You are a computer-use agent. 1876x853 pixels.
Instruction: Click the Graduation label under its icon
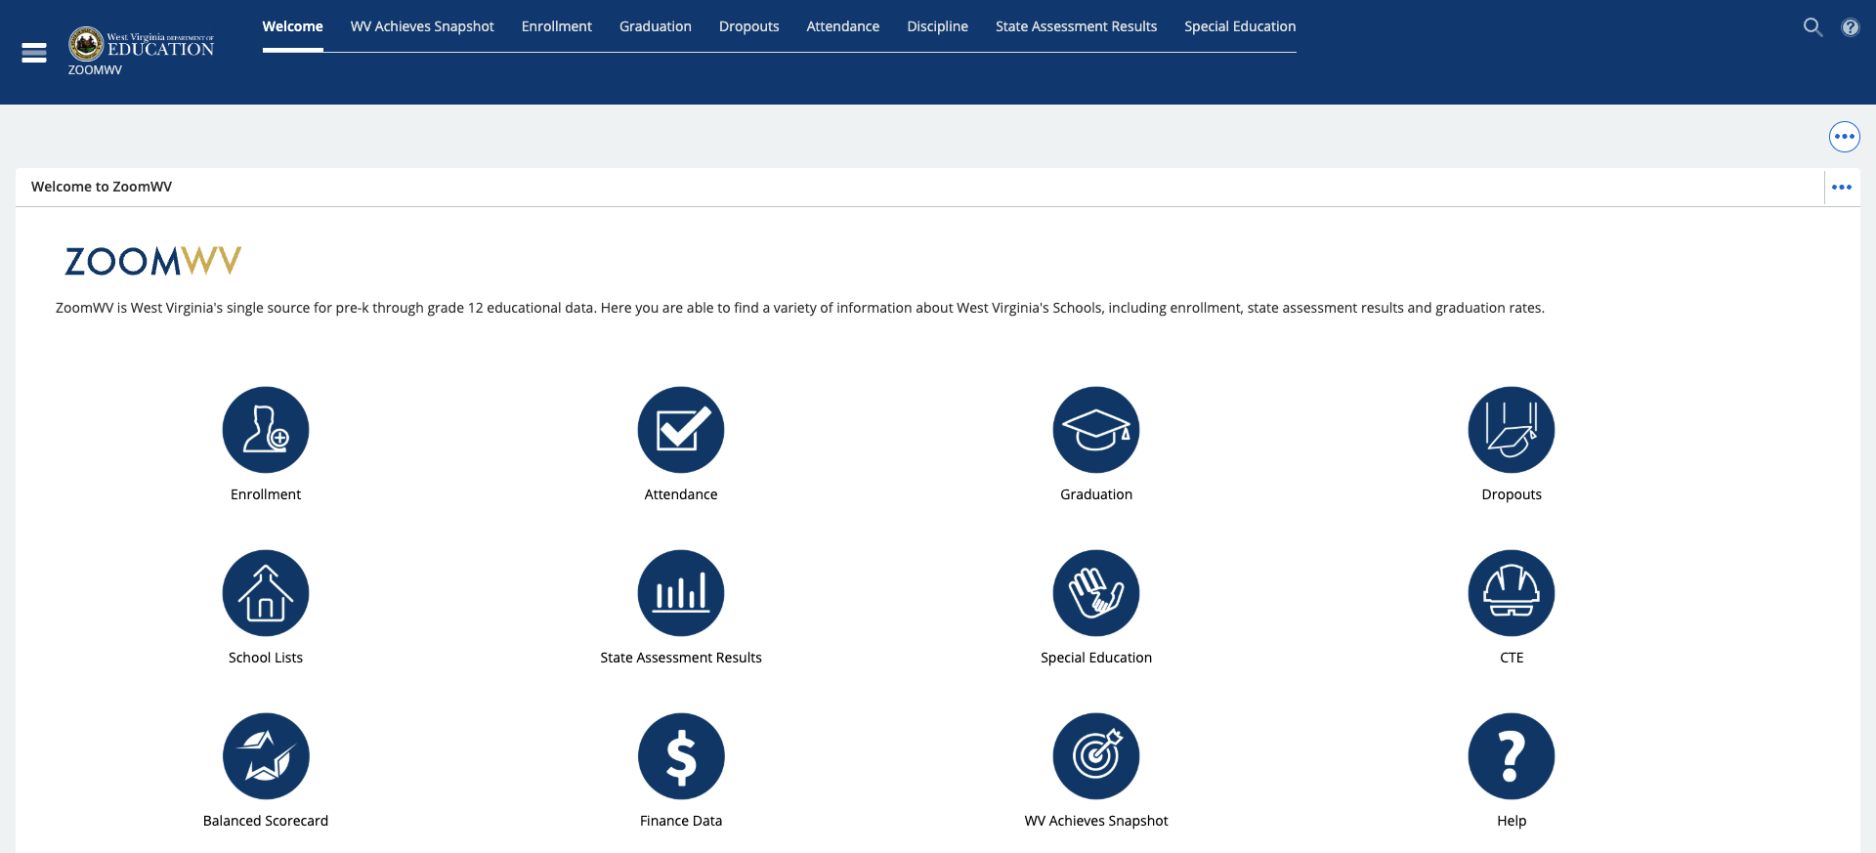(1096, 494)
